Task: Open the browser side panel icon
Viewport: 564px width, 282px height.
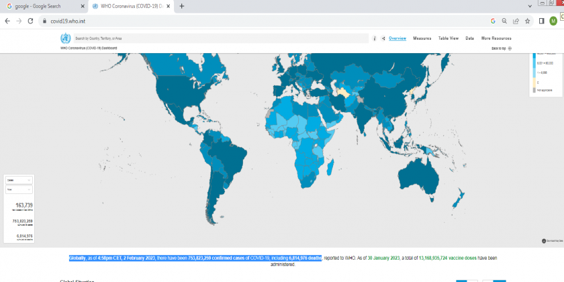Action: [541, 21]
